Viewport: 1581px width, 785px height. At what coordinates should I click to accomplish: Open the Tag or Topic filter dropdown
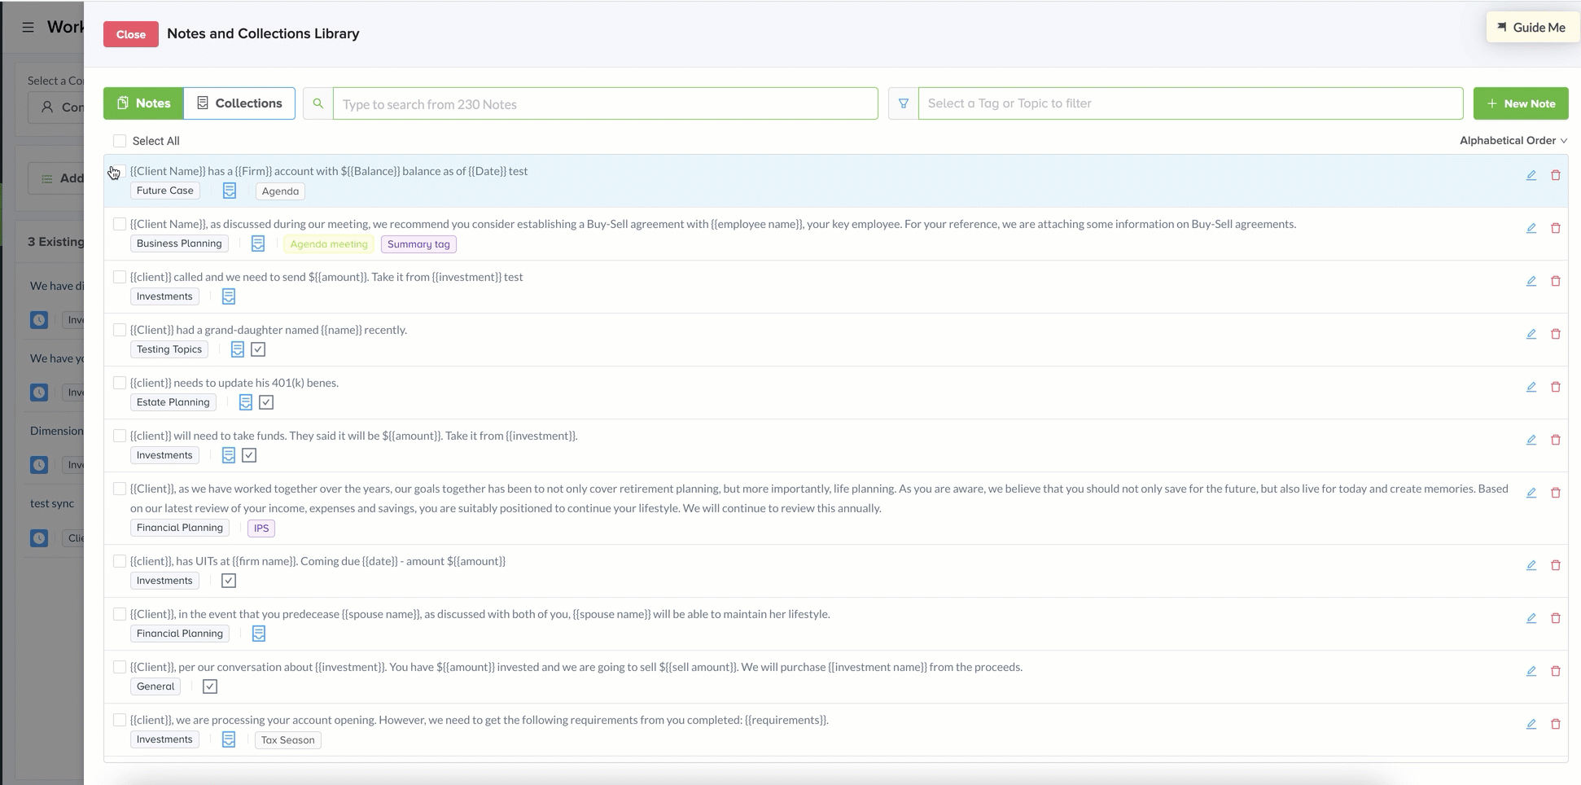coord(1190,103)
